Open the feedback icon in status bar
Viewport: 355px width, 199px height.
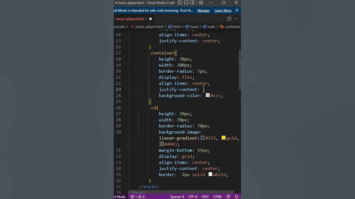tap(228, 197)
